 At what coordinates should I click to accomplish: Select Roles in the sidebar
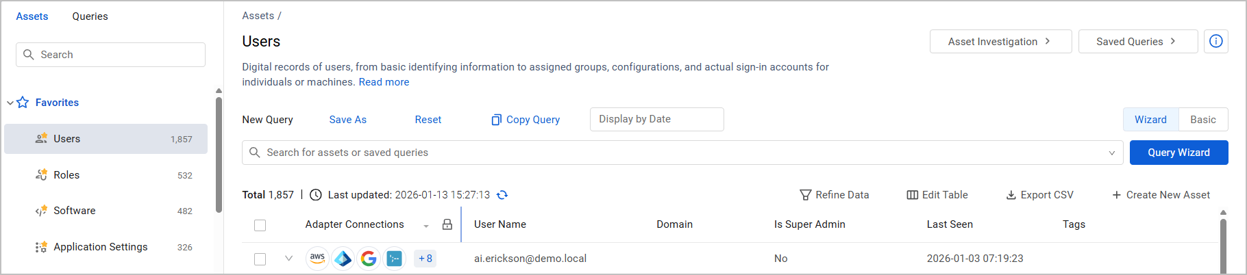click(x=106, y=175)
